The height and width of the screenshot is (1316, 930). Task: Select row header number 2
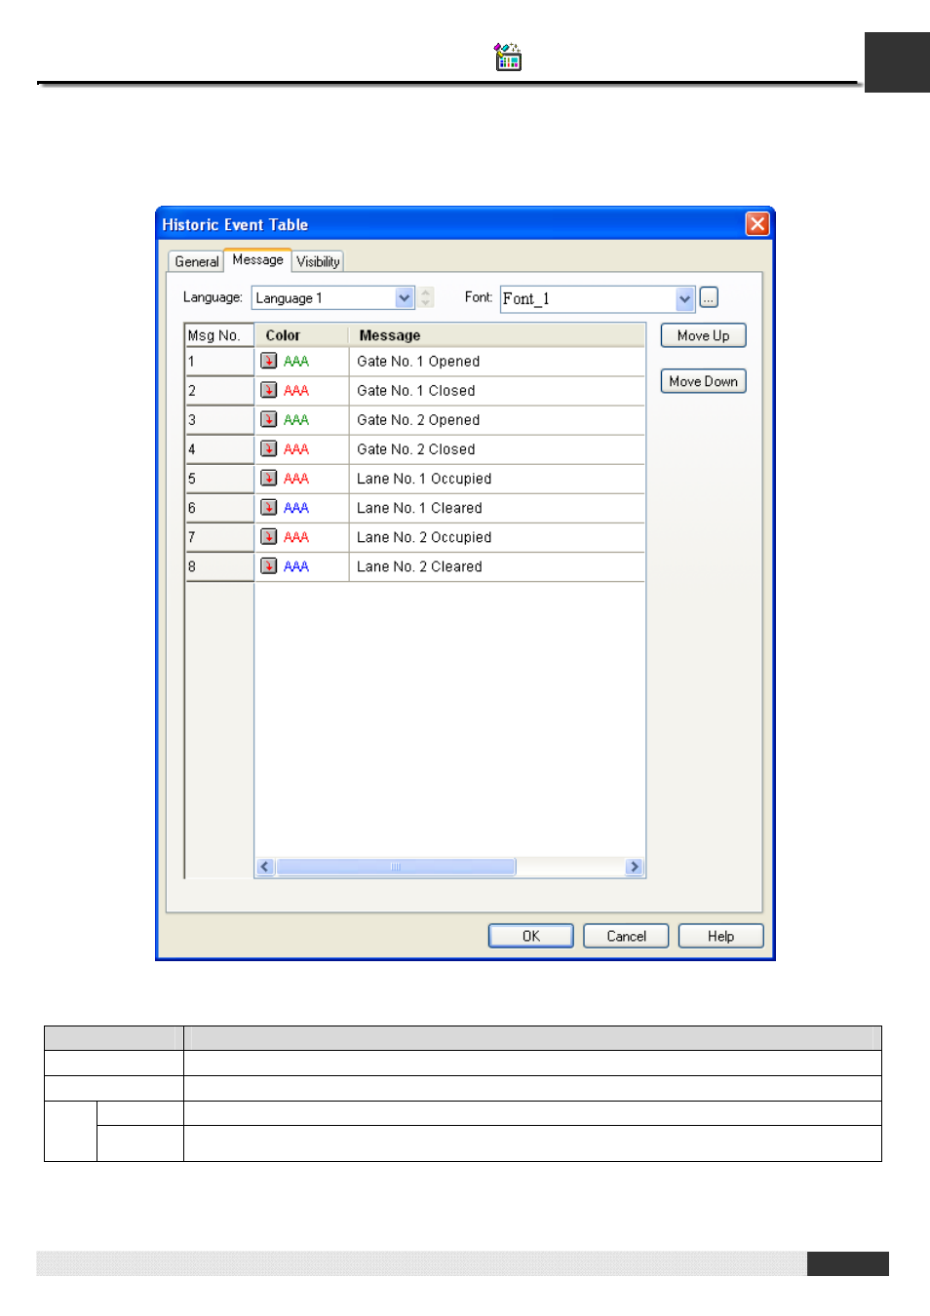[x=219, y=391]
